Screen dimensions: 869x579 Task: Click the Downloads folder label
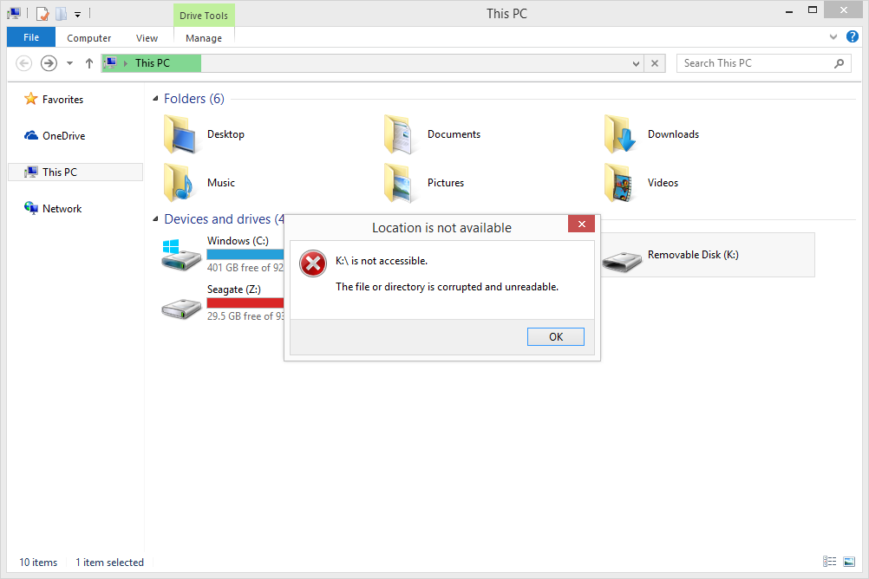click(673, 134)
